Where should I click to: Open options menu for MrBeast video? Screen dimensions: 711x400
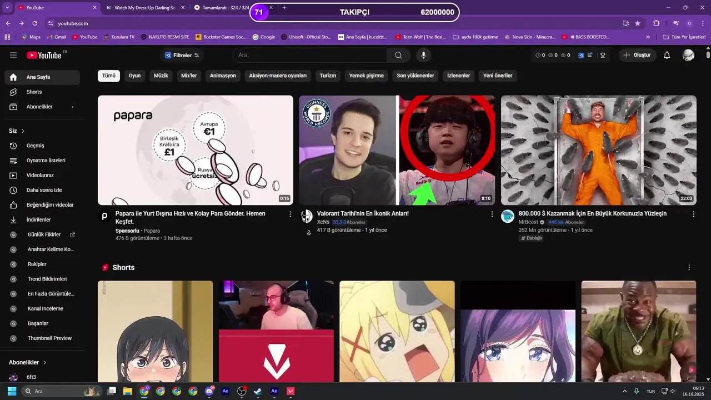693,214
